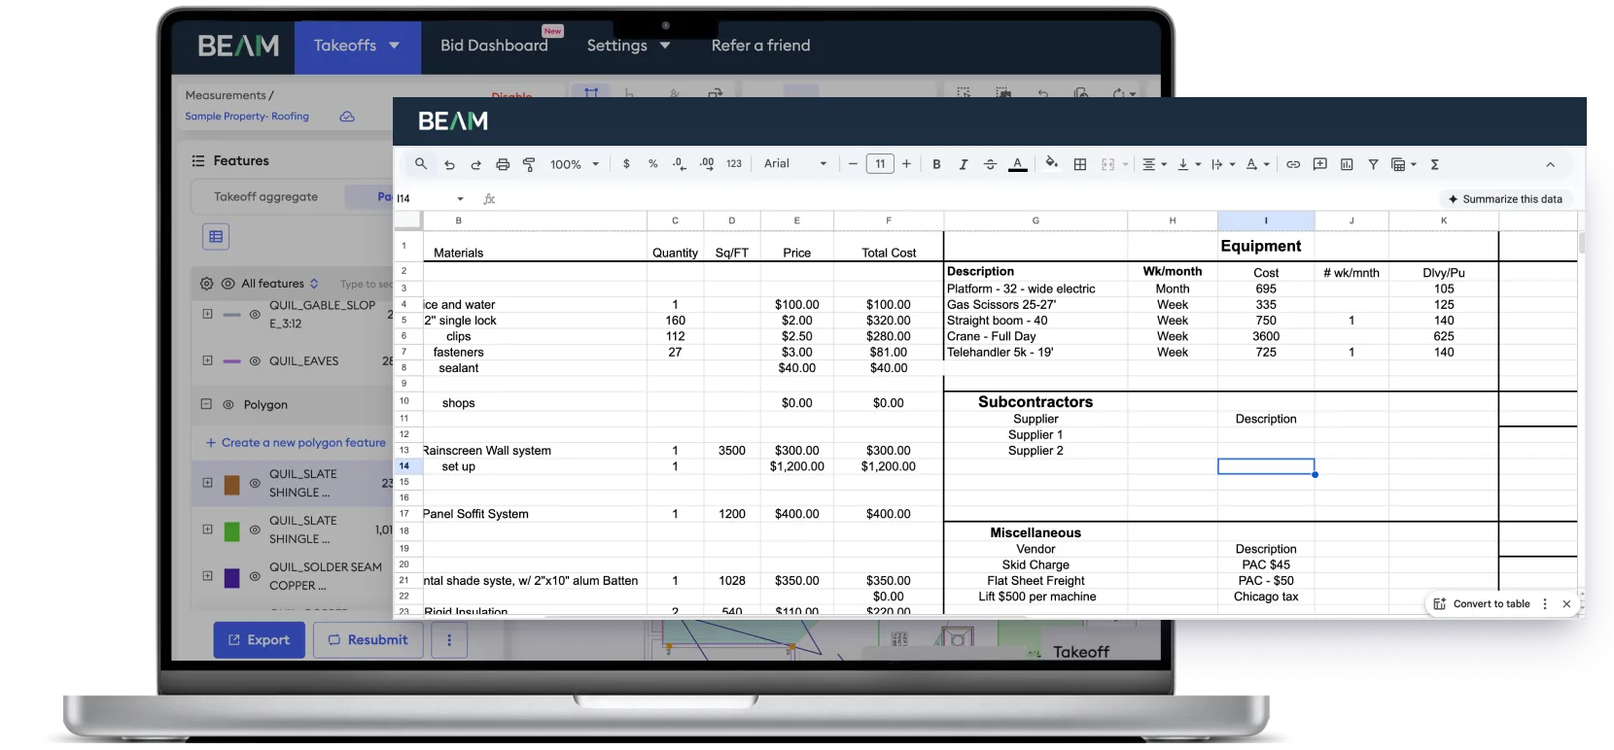Open the zoom 100% dropdown

pos(575,164)
